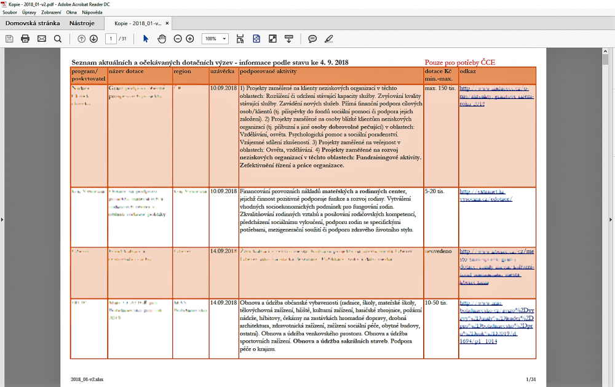Select the Hand pan tool
The height and width of the screenshot is (387, 615).
click(x=162, y=39)
